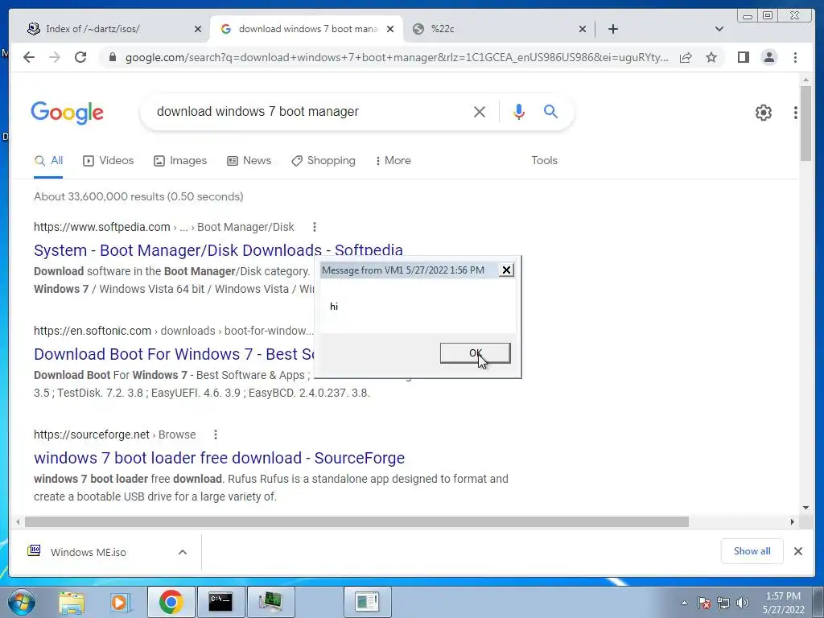
Task: Click the browser forward arrow
Action: pyautogui.click(x=54, y=57)
